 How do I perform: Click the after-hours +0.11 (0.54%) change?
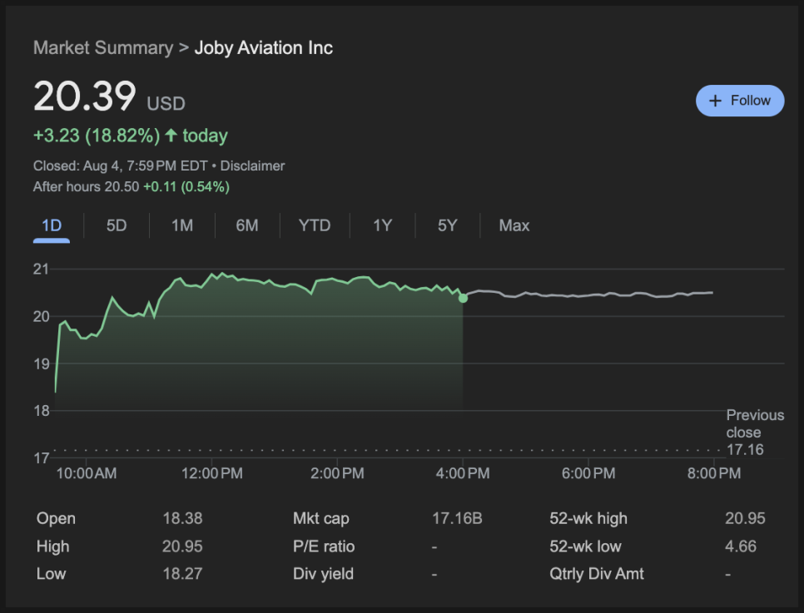pos(186,186)
